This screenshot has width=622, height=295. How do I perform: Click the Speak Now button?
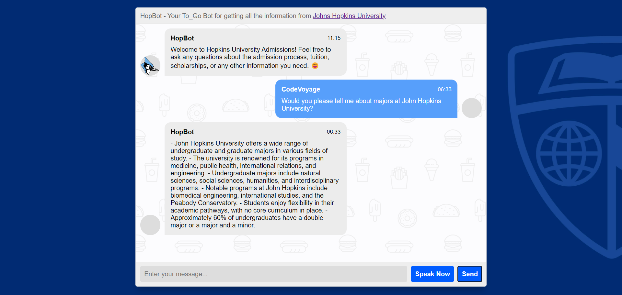pyautogui.click(x=432, y=274)
